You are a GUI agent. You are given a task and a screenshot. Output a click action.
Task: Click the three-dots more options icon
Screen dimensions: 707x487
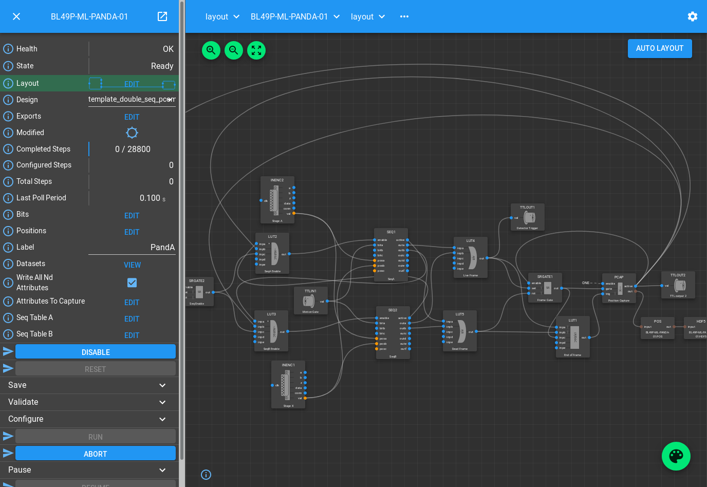click(x=404, y=16)
